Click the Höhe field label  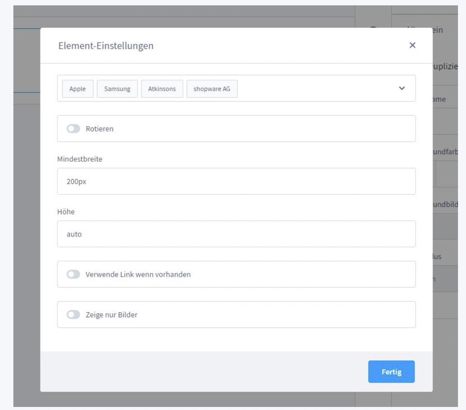click(66, 211)
